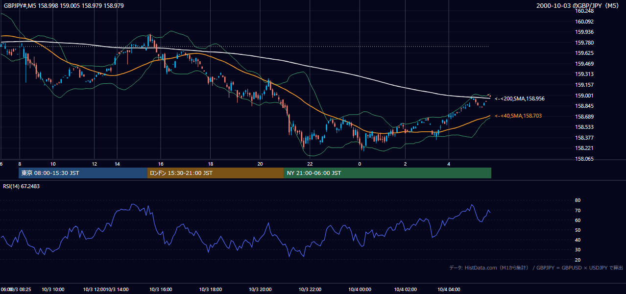The image size is (626, 294).
Task: Click the date label 10/4 00:00
Action: [x=360, y=290]
